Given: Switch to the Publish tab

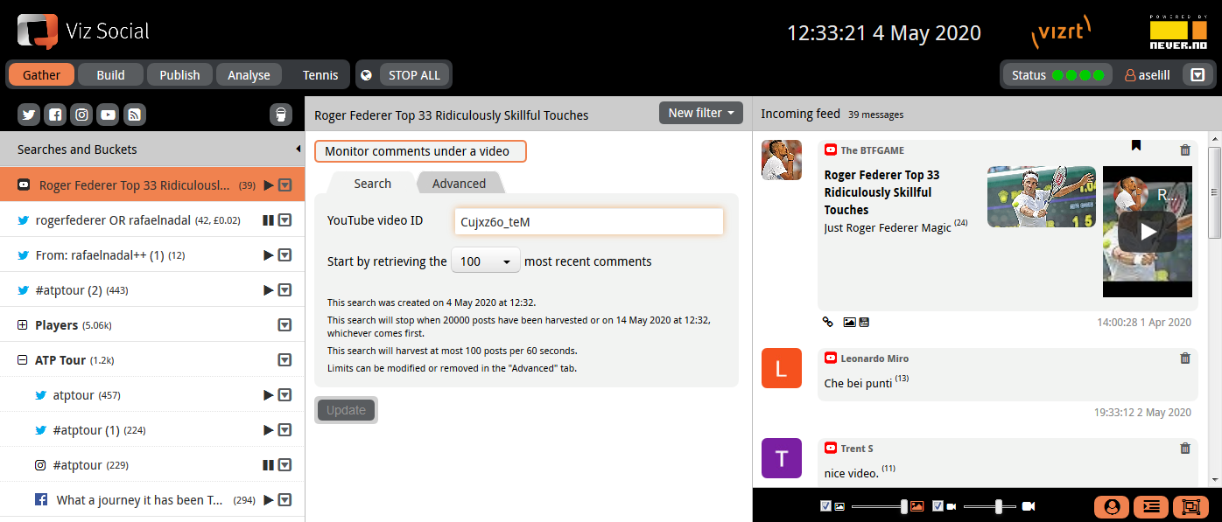Looking at the screenshot, I should [x=179, y=75].
